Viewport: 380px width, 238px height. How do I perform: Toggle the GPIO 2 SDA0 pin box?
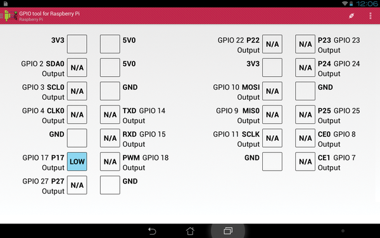coord(77,67)
